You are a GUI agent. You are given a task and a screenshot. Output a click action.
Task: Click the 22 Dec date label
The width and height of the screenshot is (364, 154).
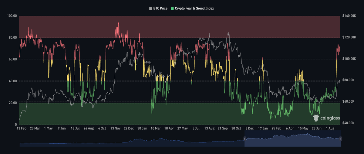pyautogui.click(x=129, y=128)
